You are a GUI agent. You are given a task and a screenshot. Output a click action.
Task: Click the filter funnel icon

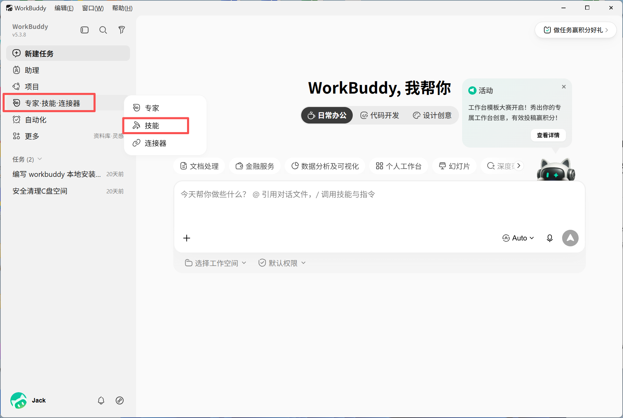click(122, 30)
